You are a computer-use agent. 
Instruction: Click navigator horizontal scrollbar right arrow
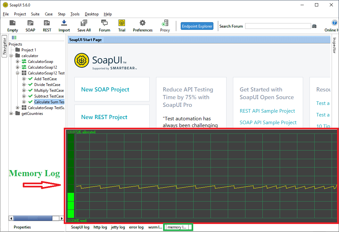pos(62,219)
